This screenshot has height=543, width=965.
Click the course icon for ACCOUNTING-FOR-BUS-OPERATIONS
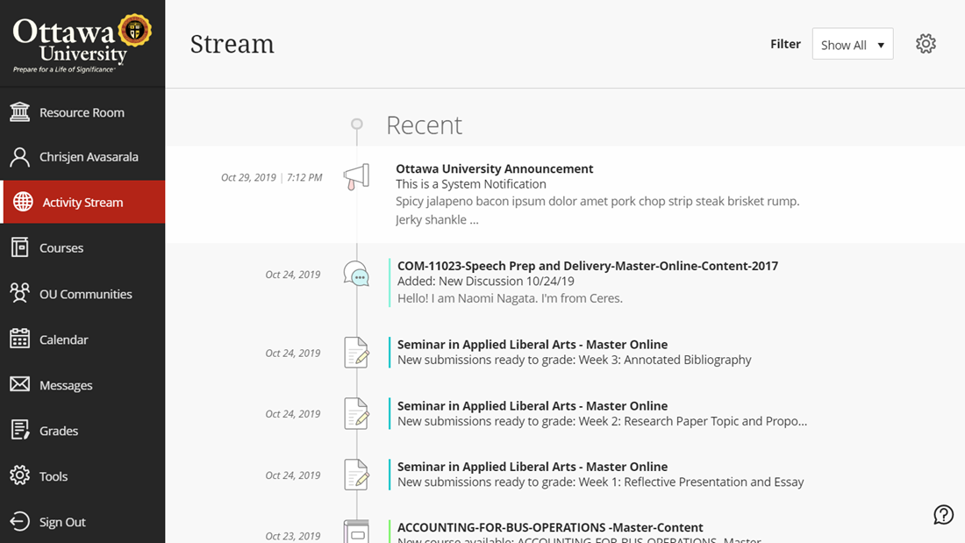pyautogui.click(x=356, y=532)
